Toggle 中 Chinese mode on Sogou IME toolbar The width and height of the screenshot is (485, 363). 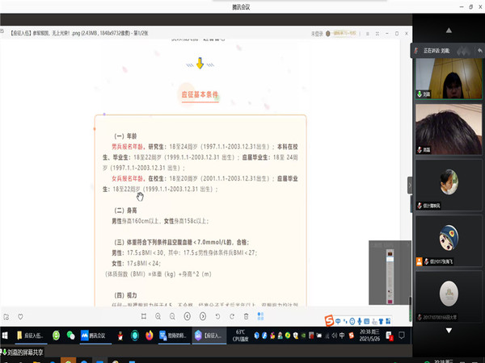pos(338,321)
